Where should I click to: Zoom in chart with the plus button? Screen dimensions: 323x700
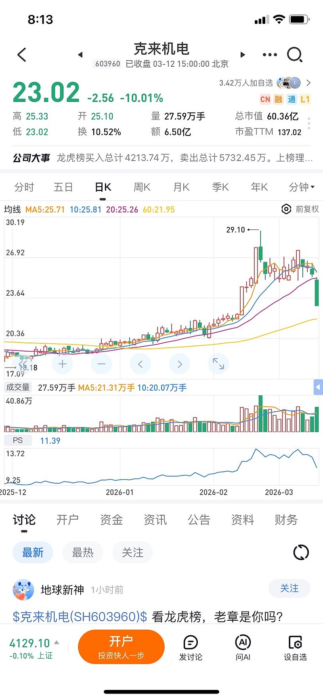coord(63,364)
